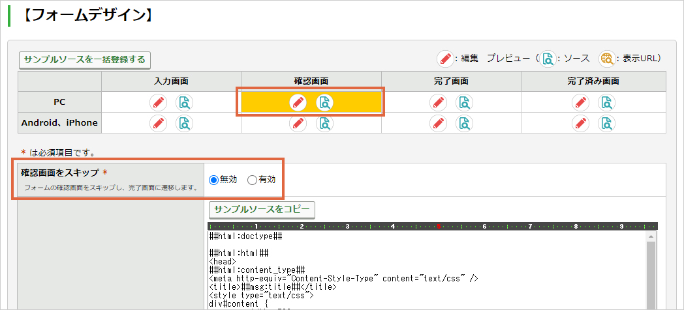This screenshot has width=684, height=310.
Task: Click the <title>##msg:title##</title> line
Action: pos(273,287)
